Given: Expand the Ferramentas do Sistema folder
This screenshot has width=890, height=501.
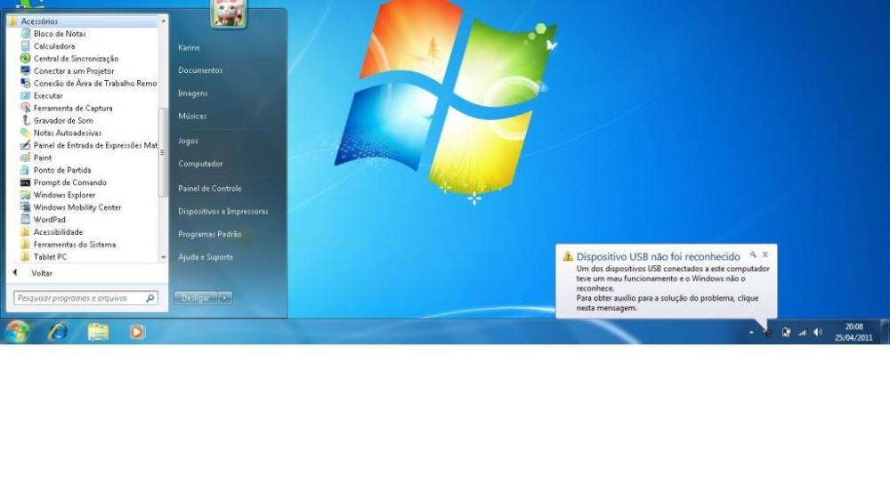Looking at the screenshot, I should click(x=74, y=245).
